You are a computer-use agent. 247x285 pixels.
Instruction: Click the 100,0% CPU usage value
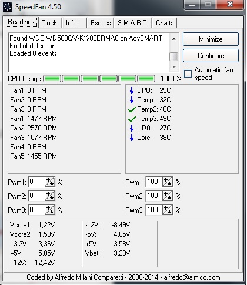(x=171, y=79)
